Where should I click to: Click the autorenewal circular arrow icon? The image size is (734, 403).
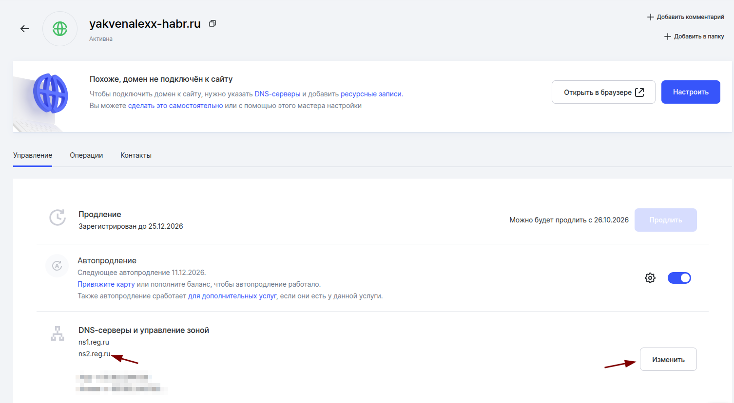pos(57,266)
